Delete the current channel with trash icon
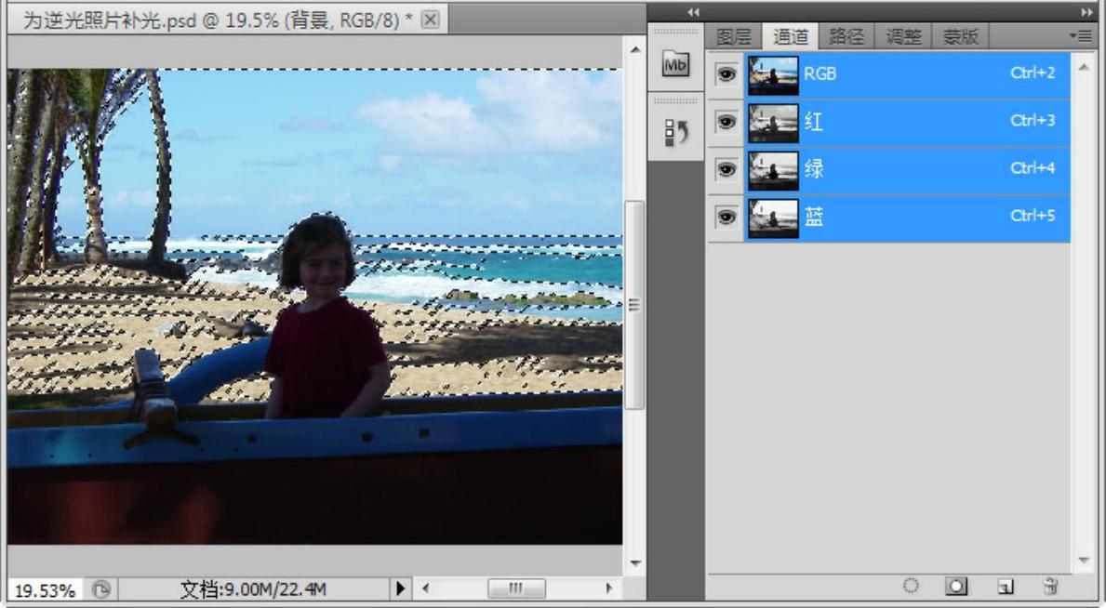The width and height of the screenshot is (1106, 608). tap(1050, 587)
